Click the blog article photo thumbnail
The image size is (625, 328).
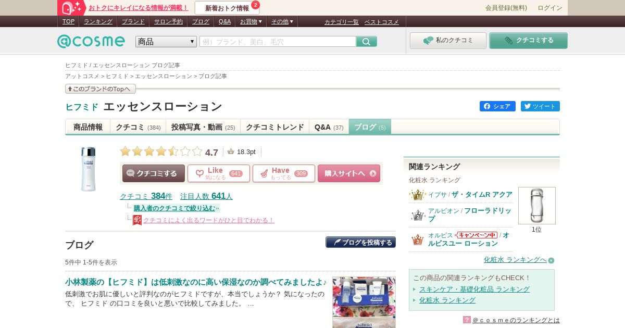coord(364,302)
